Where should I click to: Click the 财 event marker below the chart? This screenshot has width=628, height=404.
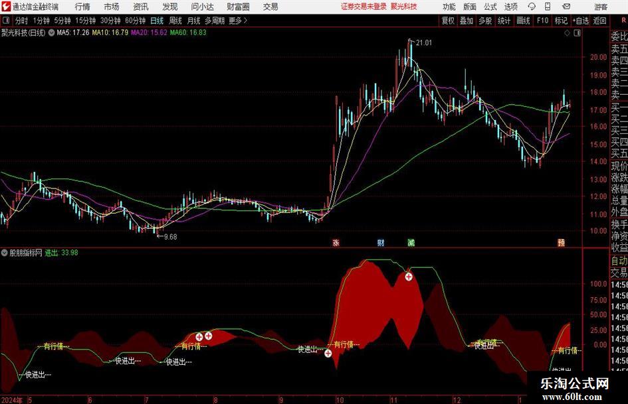(x=381, y=242)
